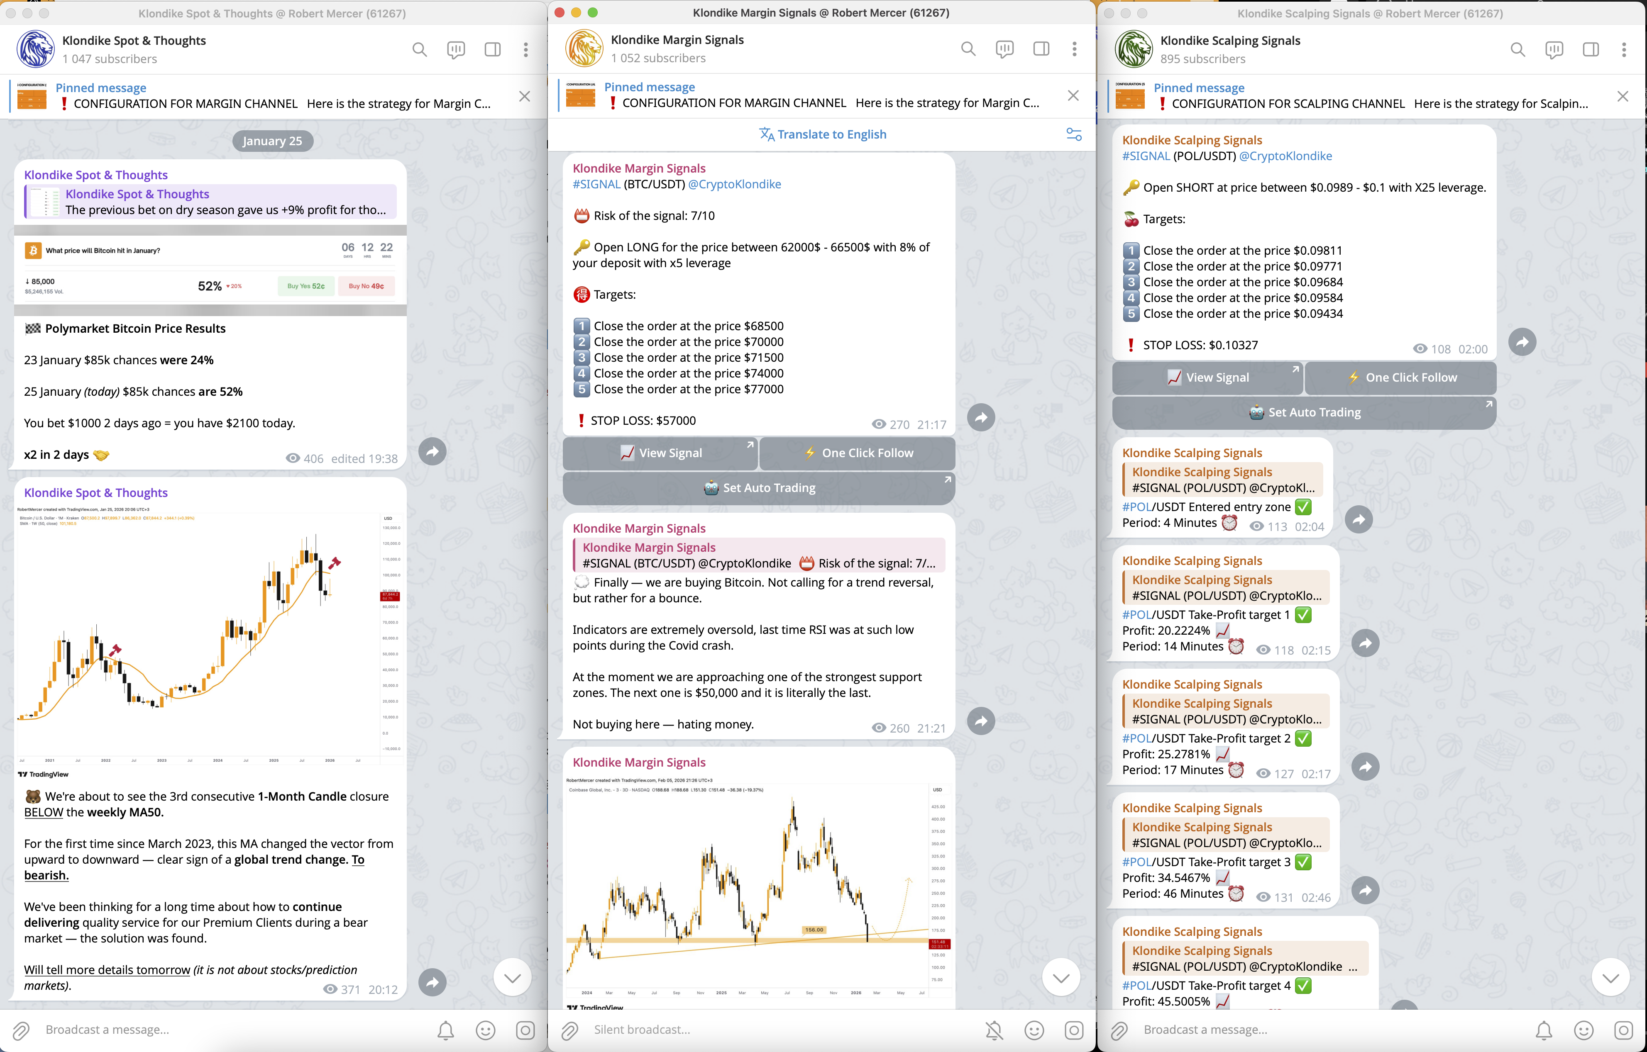The width and height of the screenshot is (1647, 1052).
Task: Unmute silent broadcast bell in Margin Signals
Action: 994,1030
